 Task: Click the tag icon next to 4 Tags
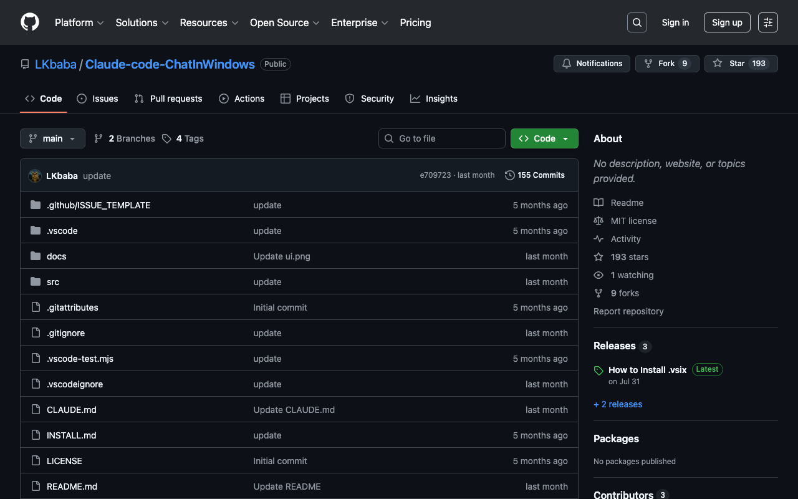[166, 138]
